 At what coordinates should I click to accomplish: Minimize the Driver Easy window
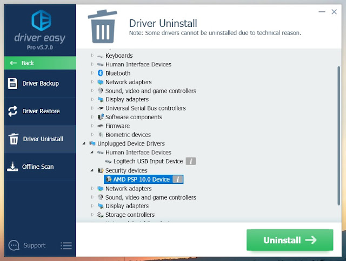tap(322, 12)
